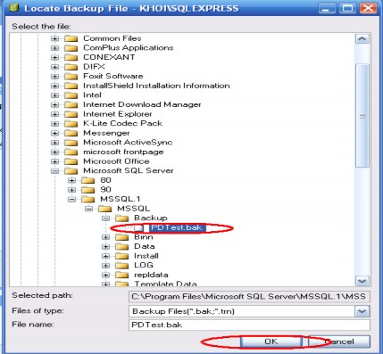Expand the Binn folder node
The height and width of the screenshot is (354, 383).
click(x=105, y=237)
